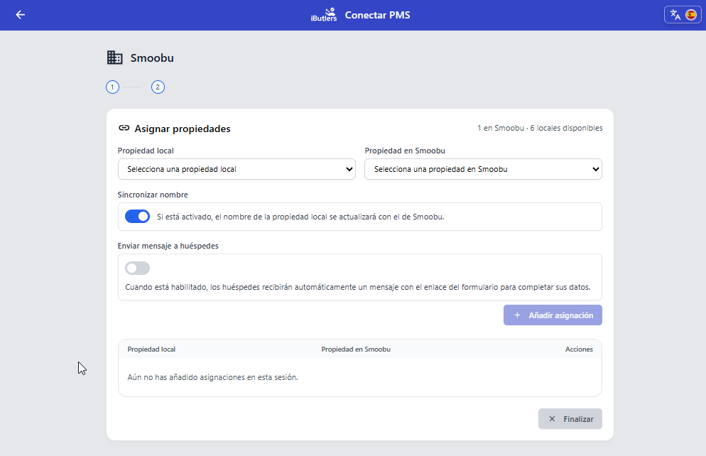Click the link icon beside Asignar propiedades
Viewport: 706px width, 456px height.
pyautogui.click(x=124, y=129)
